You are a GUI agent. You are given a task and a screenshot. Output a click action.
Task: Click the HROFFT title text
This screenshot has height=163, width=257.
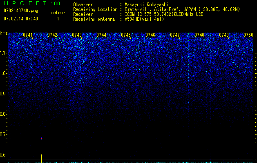tap(25, 3)
